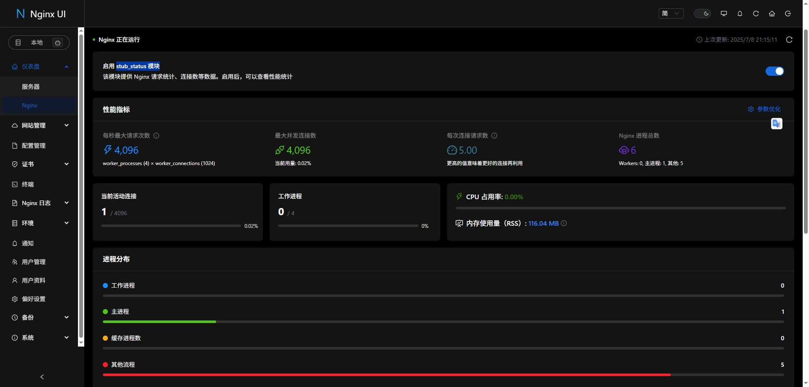809x387 pixels.
Task: Click the 偏好设置 gear icon
Action: pos(15,299)
